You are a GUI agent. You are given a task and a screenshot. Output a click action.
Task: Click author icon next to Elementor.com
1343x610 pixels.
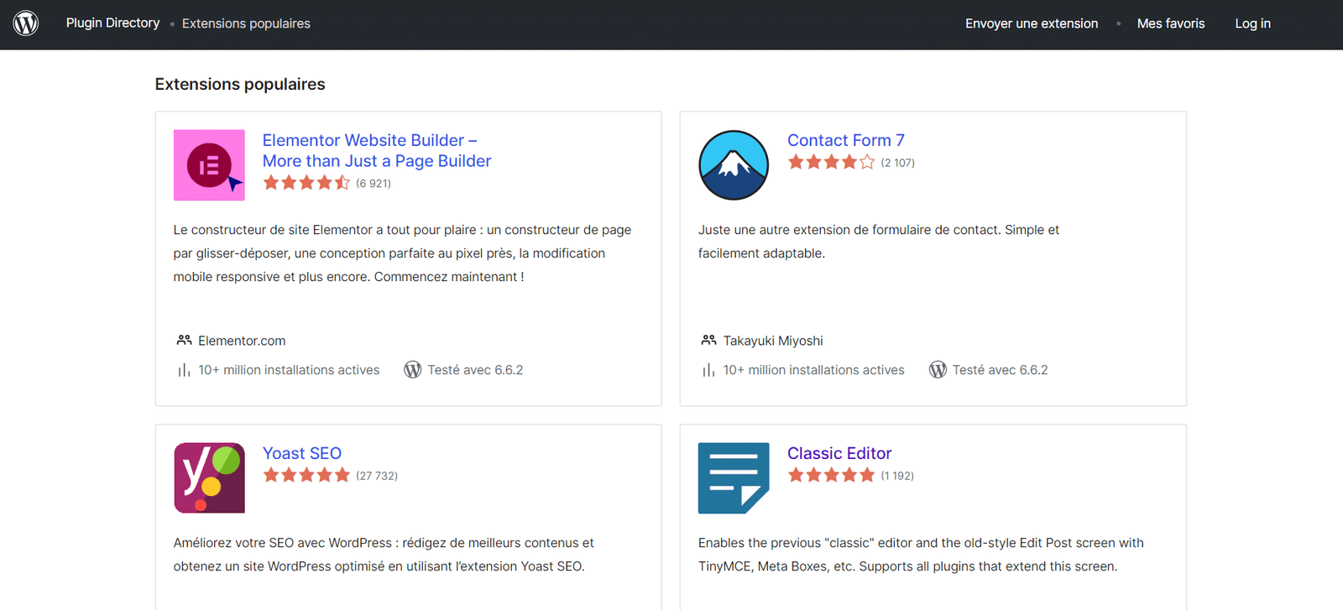184,341
